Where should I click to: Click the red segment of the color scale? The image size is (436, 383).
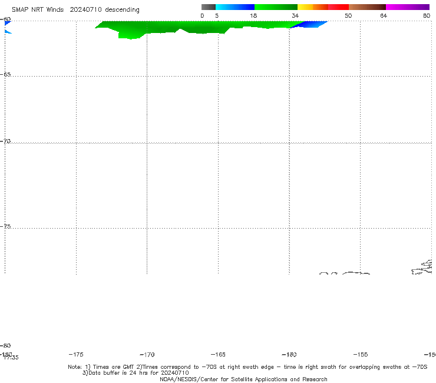pyautogui.click(x=338, y=7)
